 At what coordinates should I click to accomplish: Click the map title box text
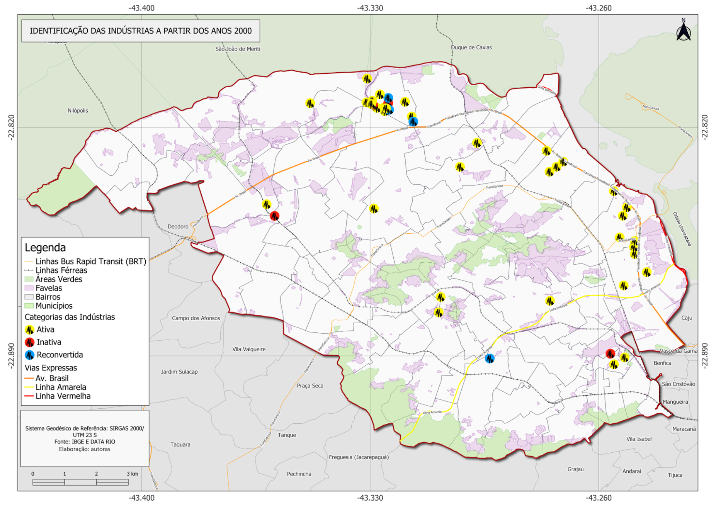click(x=140, y=31)
